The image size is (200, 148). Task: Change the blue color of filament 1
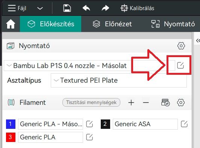[11, 124]
